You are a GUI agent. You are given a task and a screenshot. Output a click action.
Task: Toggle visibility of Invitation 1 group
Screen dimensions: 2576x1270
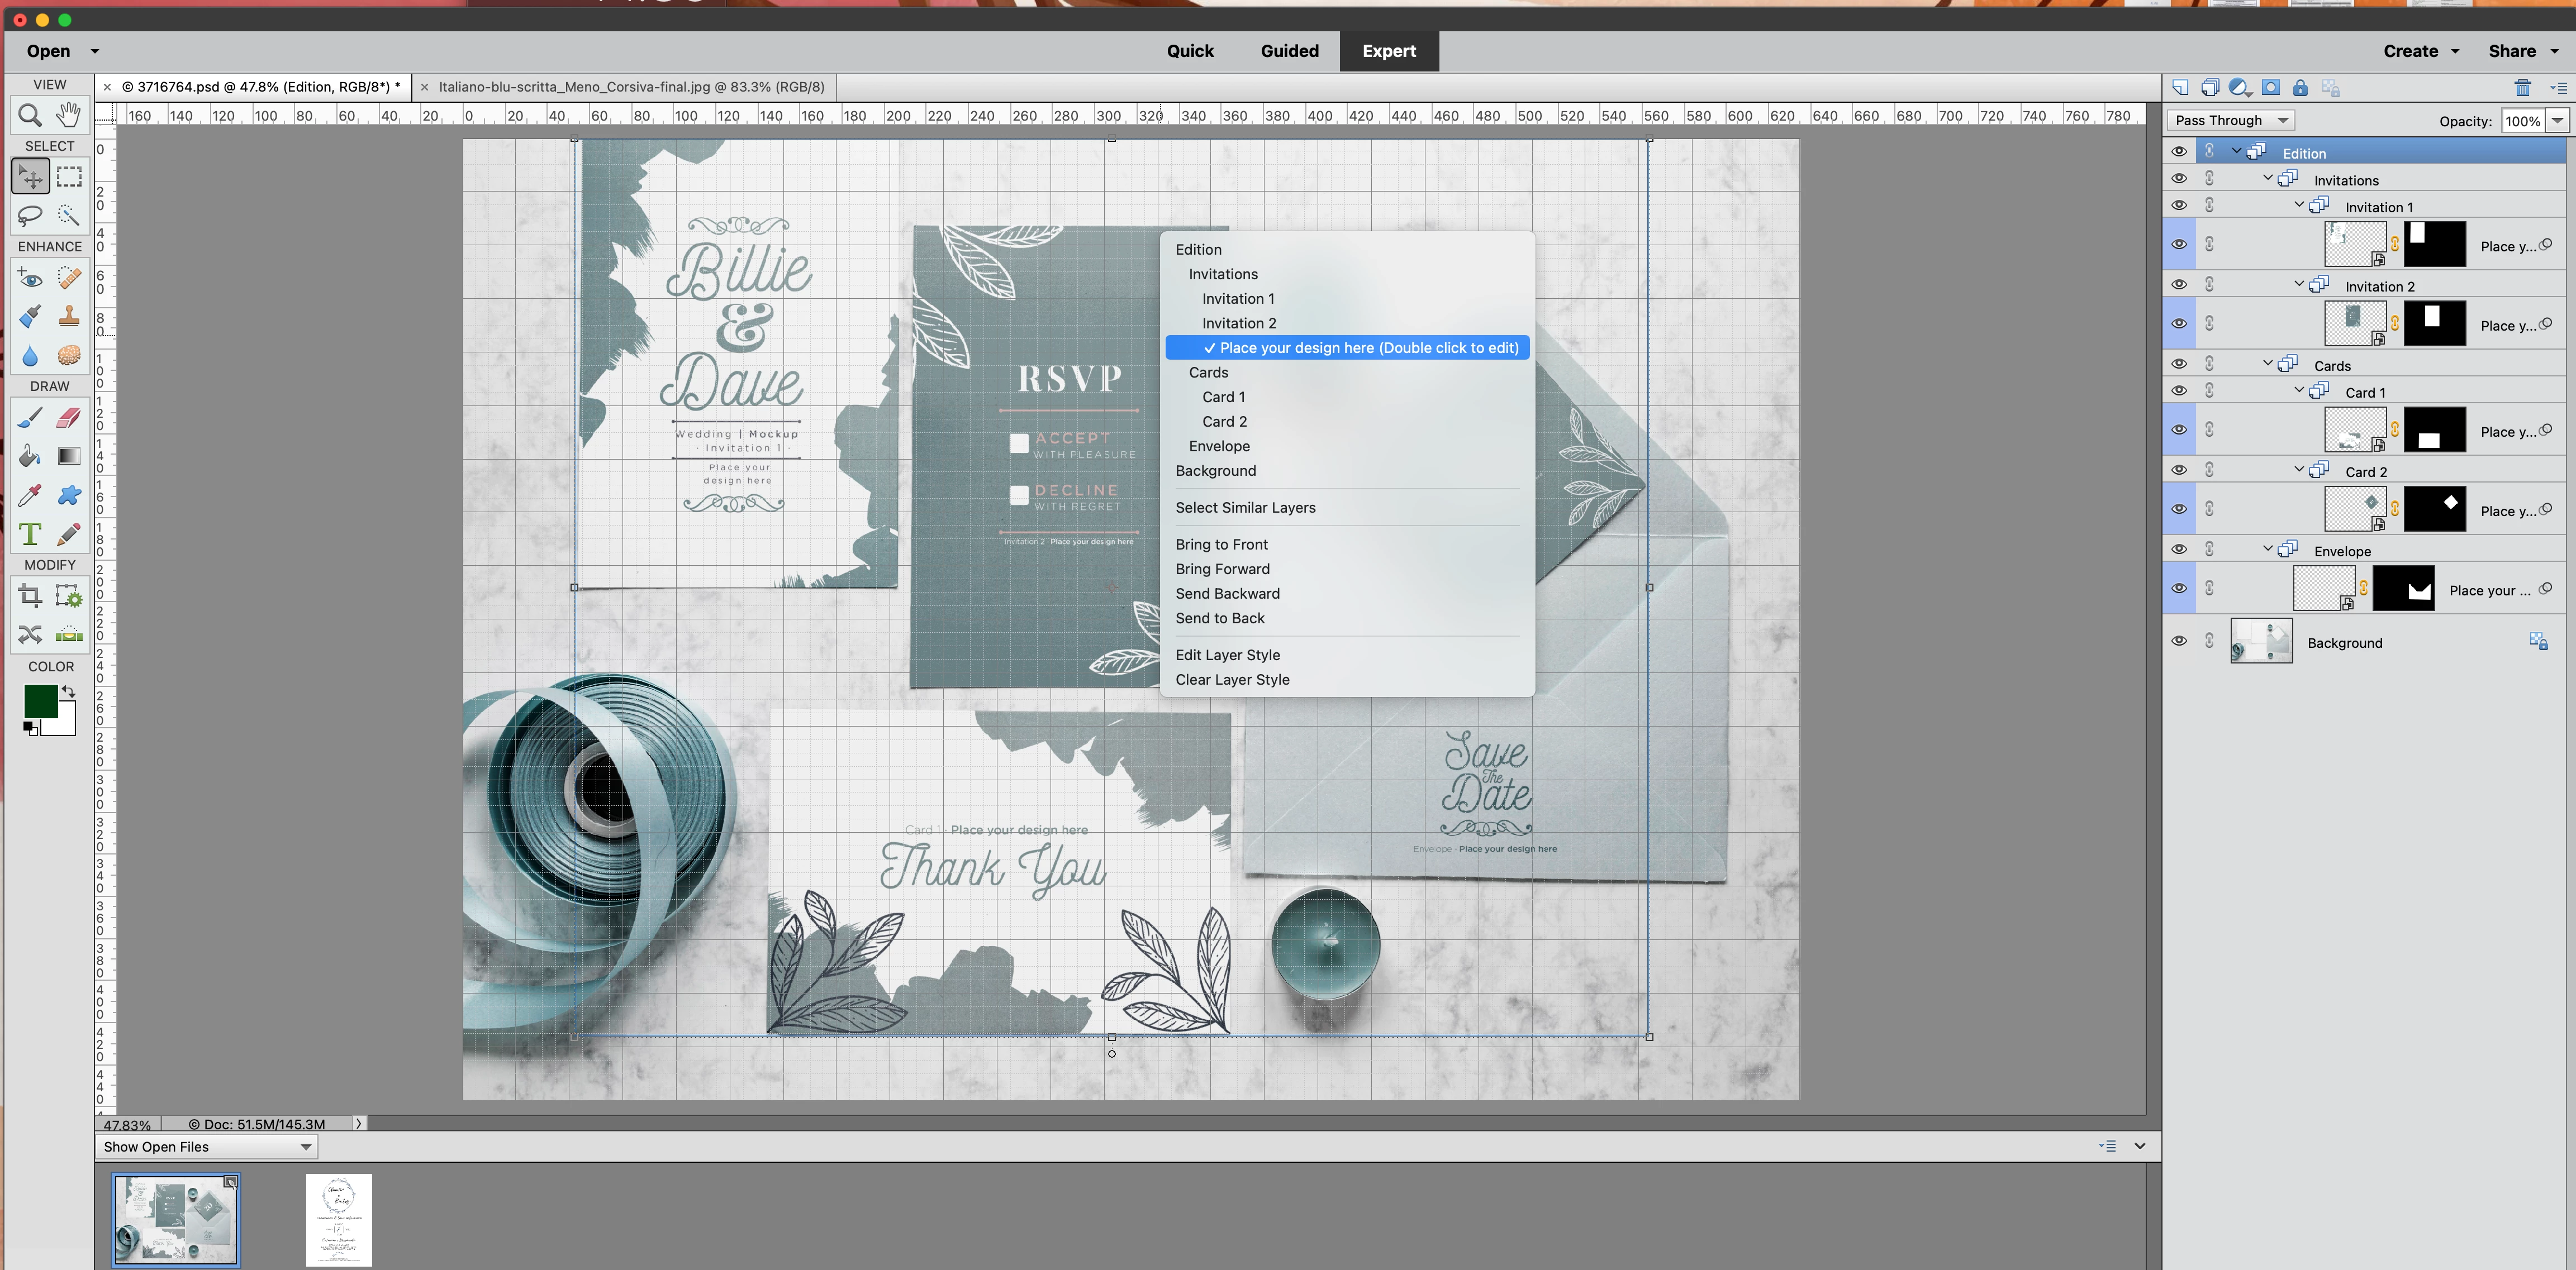(x=2179, y=206)
